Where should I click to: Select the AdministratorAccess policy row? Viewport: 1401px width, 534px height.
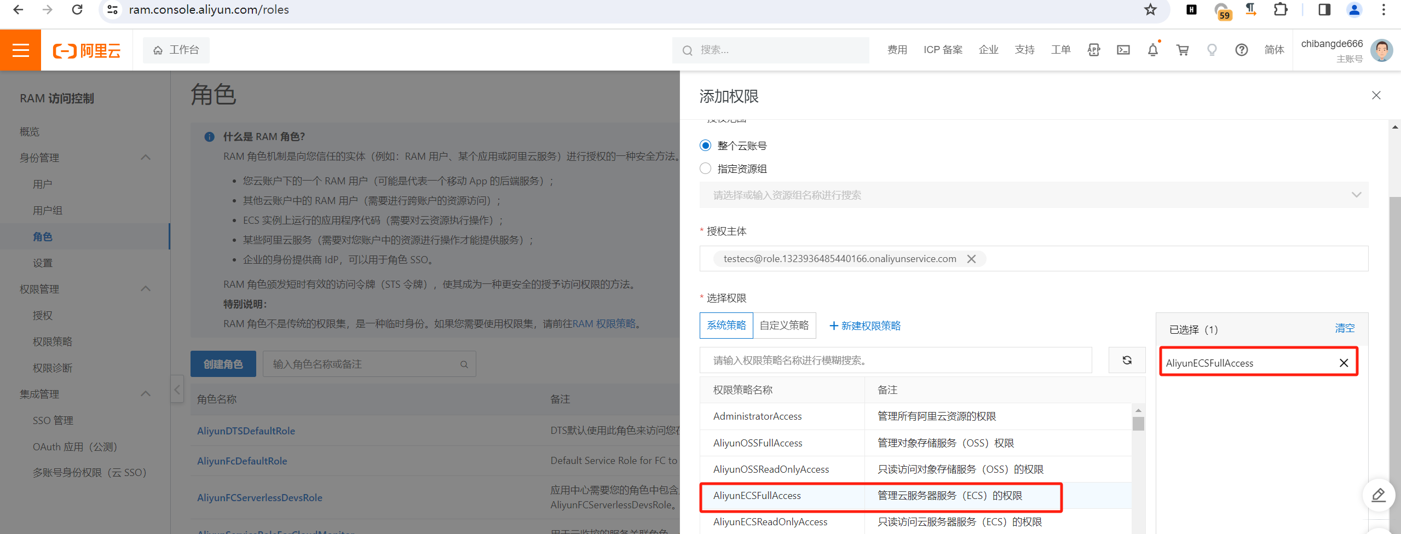915,416
